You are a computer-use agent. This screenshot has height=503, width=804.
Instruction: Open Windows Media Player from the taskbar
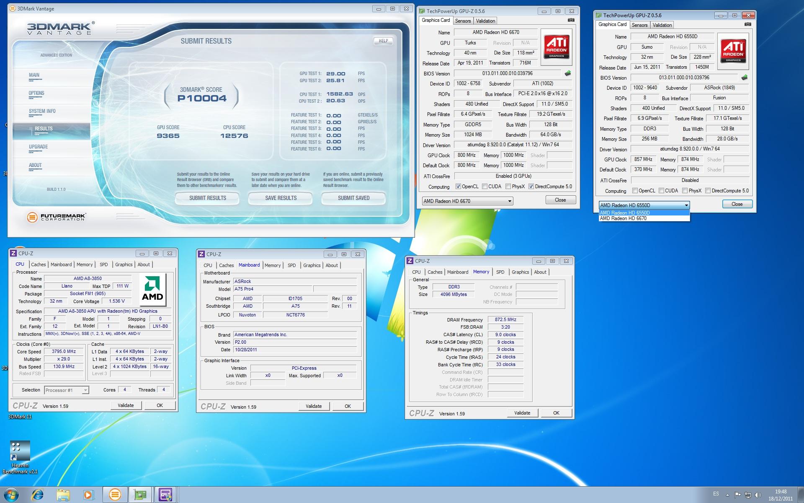pyautogui.click(x=88, y=495)
